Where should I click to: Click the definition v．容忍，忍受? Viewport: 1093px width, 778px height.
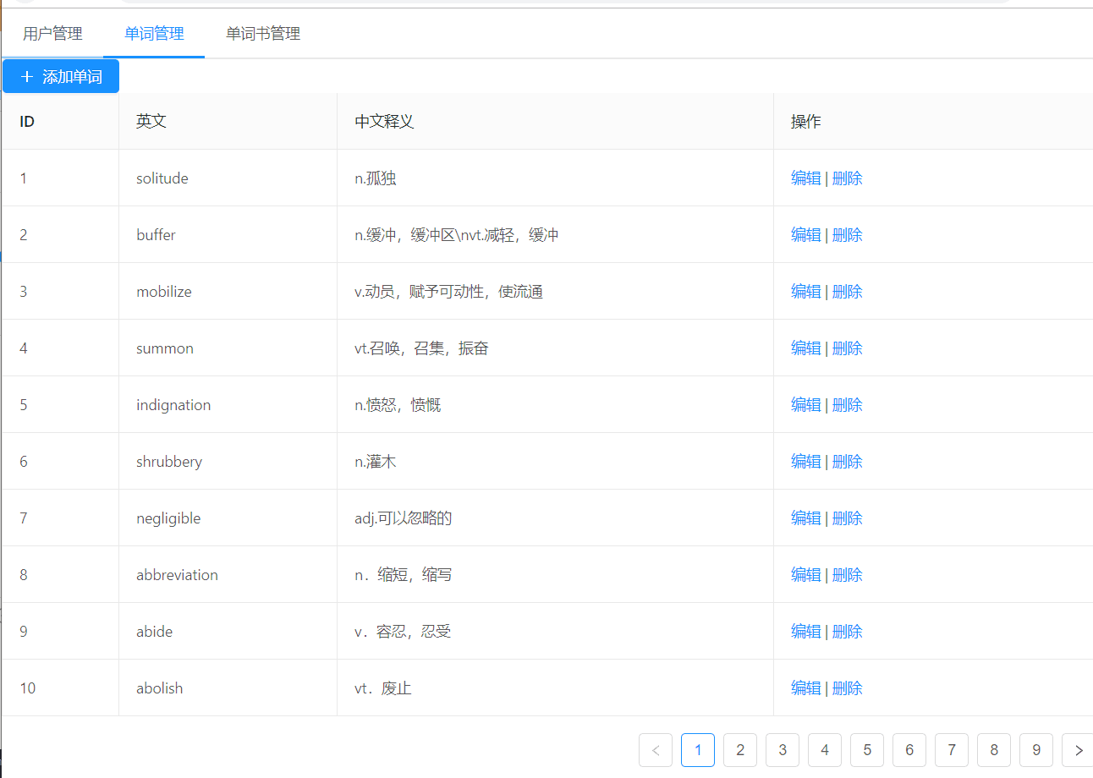coord(403,632)
